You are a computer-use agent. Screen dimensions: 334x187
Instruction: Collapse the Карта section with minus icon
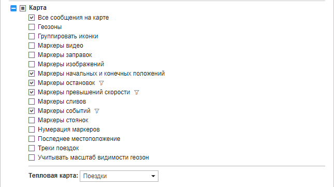tap(13, 8)
